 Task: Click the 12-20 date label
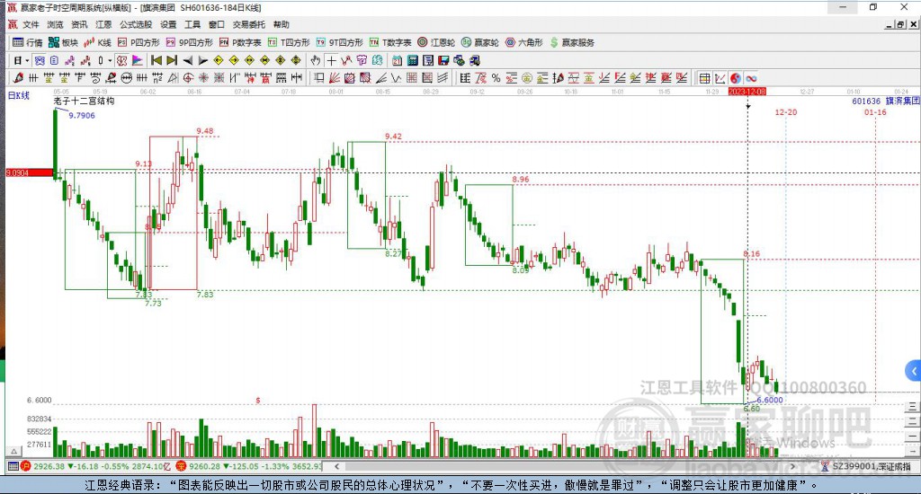[786, 112]
